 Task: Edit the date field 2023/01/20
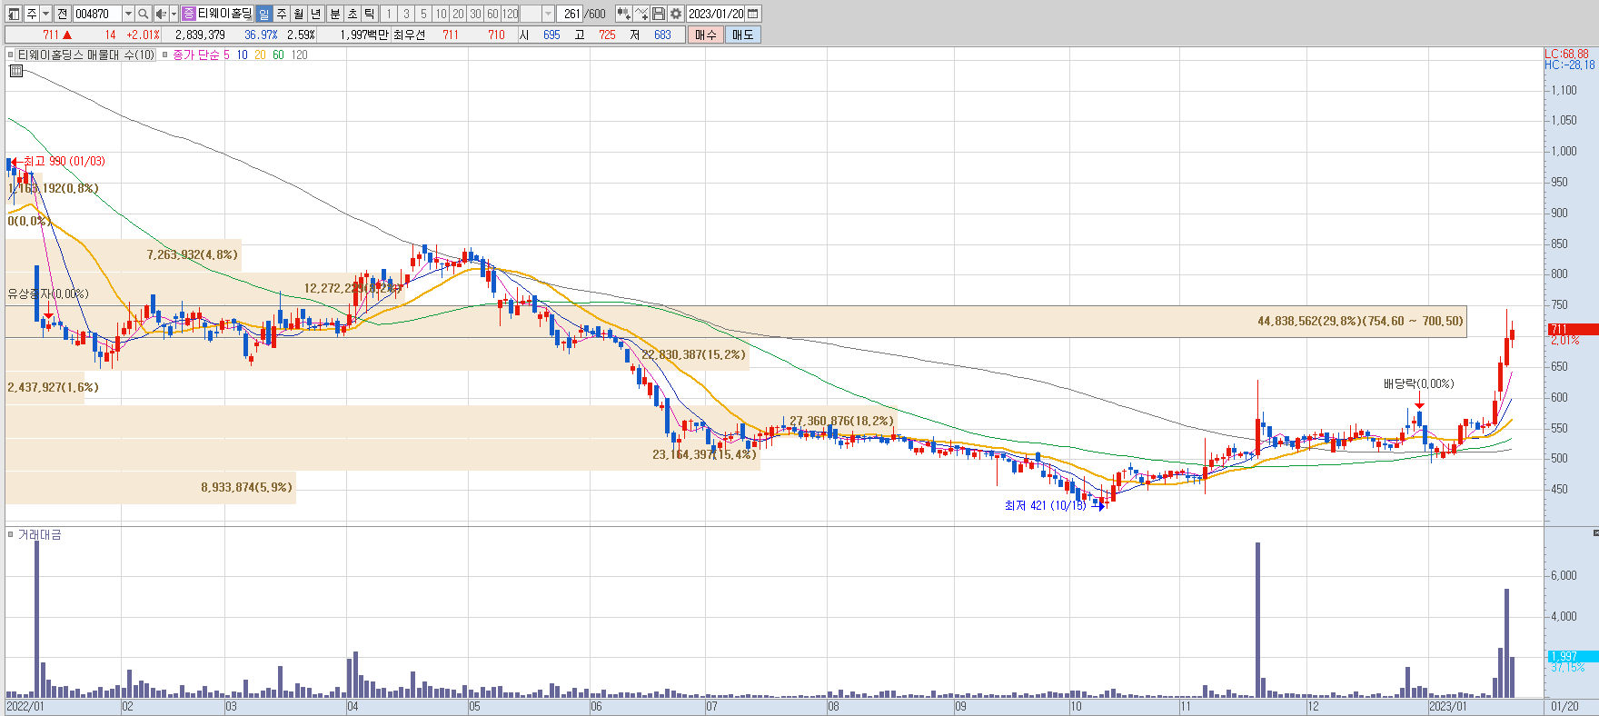[716, 14]
